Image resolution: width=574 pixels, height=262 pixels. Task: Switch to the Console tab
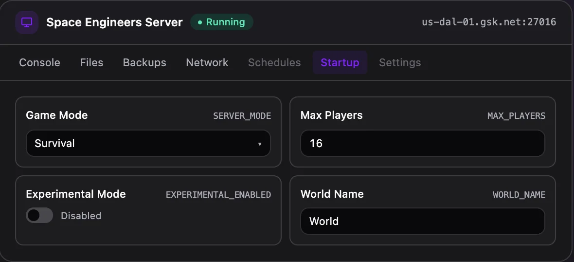(x=39, y=63)
